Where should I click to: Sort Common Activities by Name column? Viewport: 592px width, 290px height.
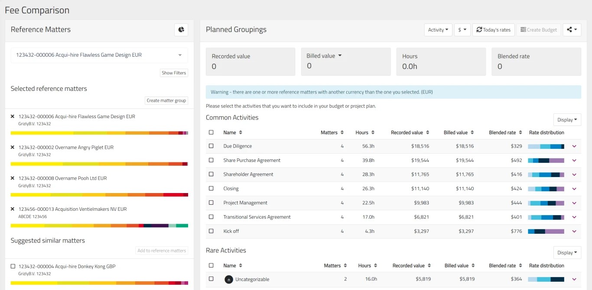coord(241,132)
